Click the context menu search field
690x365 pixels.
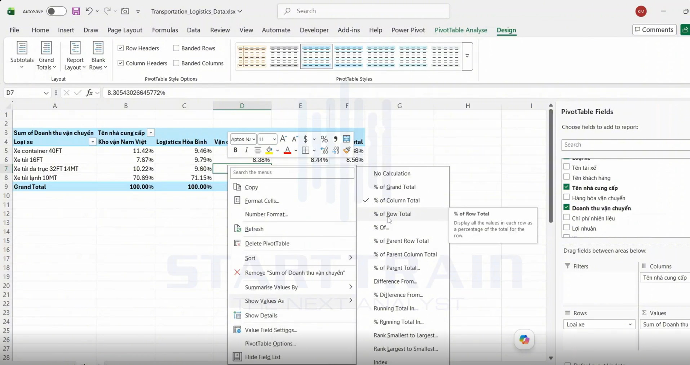[x=292, y=172]
